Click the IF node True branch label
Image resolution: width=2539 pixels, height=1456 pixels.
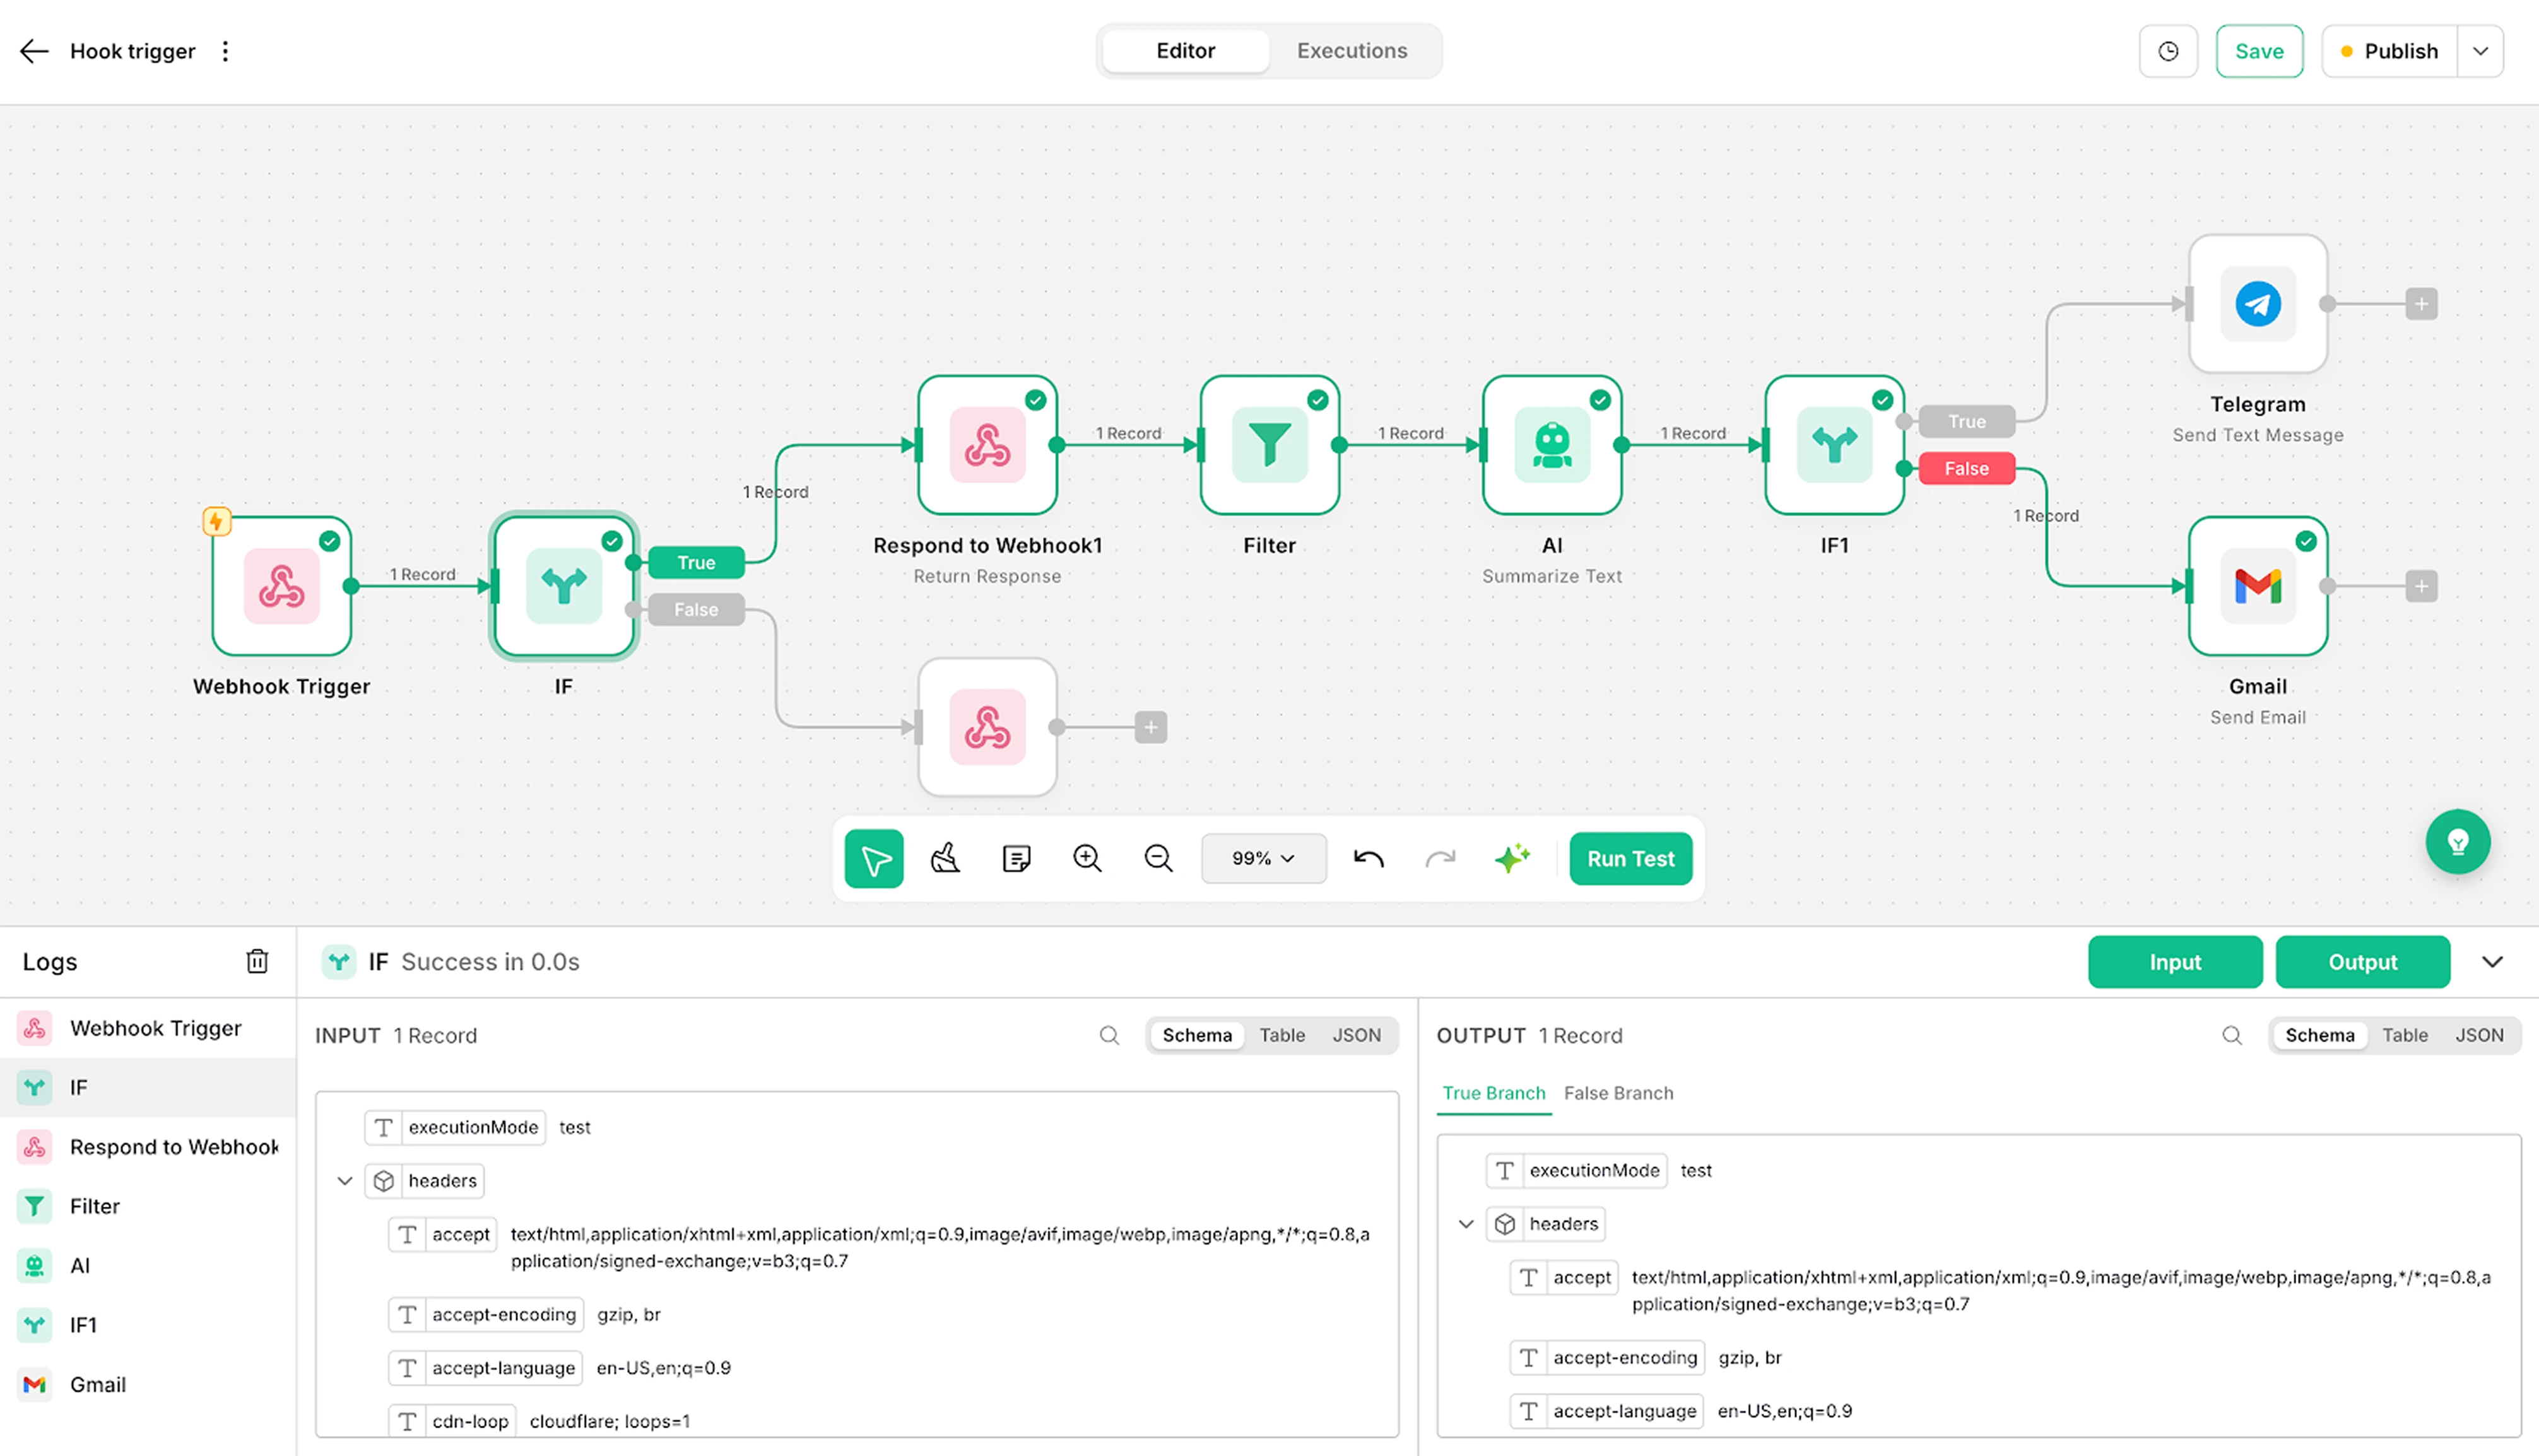(x=696, y=563)
